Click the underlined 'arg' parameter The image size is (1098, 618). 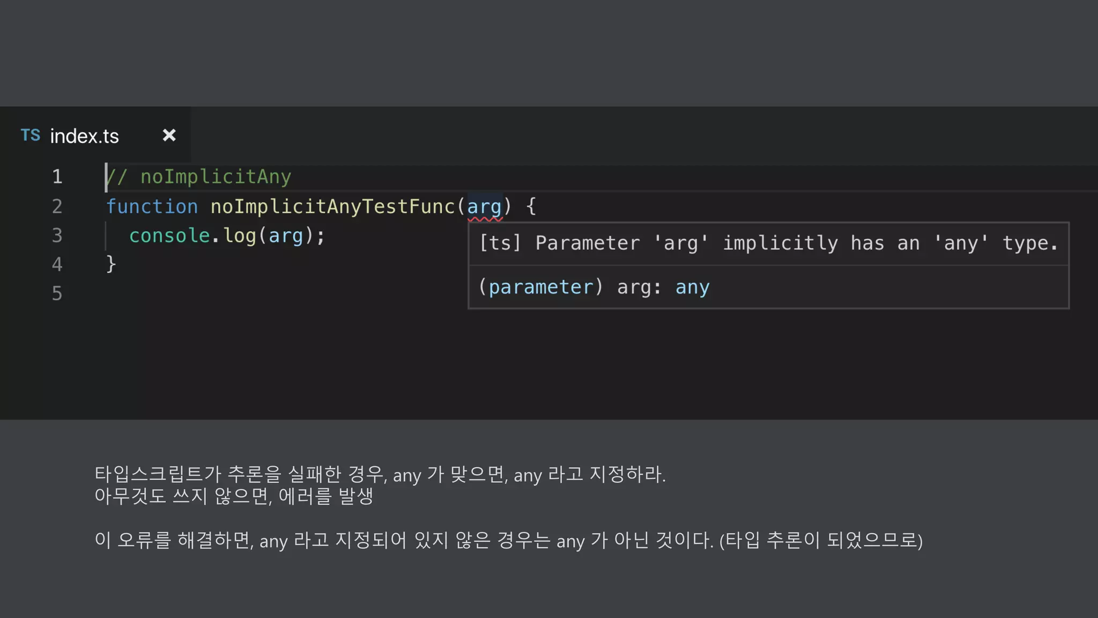tap(484, 208)
